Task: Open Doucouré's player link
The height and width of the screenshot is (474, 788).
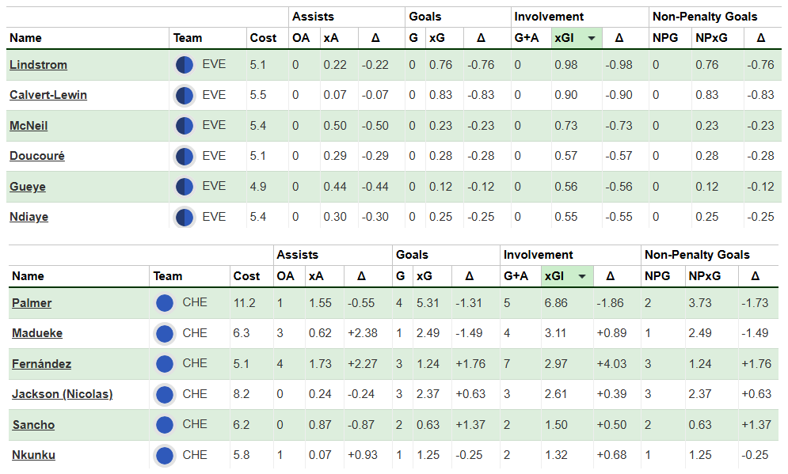Action: (x=36, y=156)
